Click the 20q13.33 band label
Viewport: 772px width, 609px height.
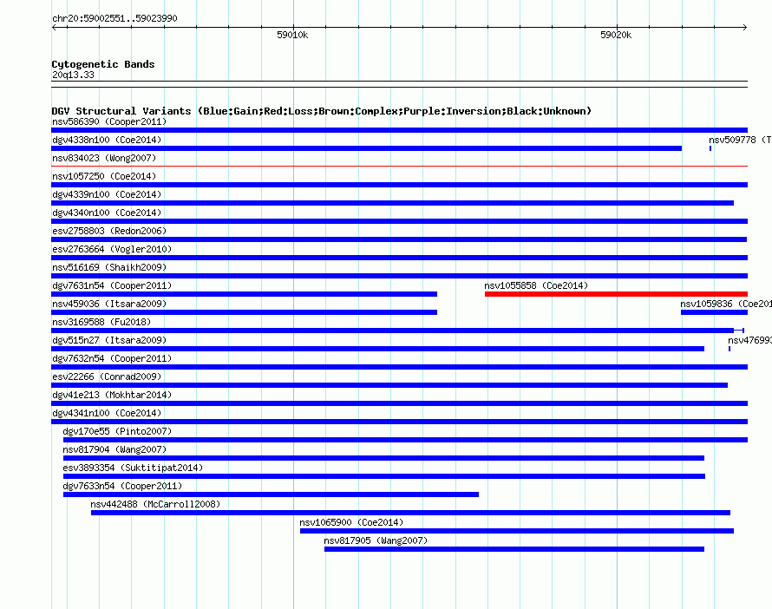point(73,75)
